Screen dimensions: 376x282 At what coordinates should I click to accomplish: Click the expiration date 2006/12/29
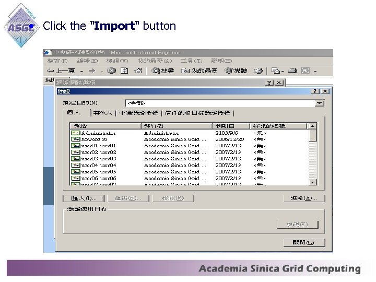click(229, 139)
